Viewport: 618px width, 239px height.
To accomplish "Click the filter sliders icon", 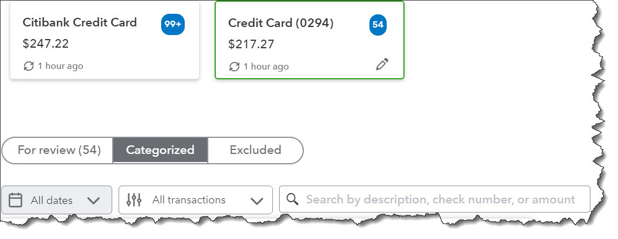I will click(133, 200).
